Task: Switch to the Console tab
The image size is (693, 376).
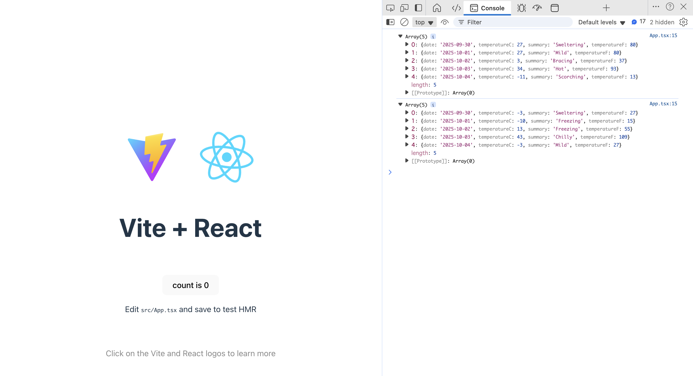Action: point(487,8)
